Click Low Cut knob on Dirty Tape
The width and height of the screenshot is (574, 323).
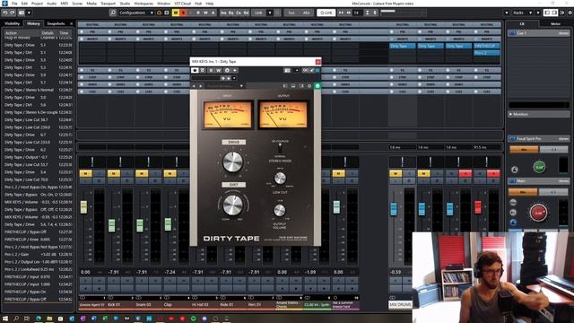tap(280, 179)
